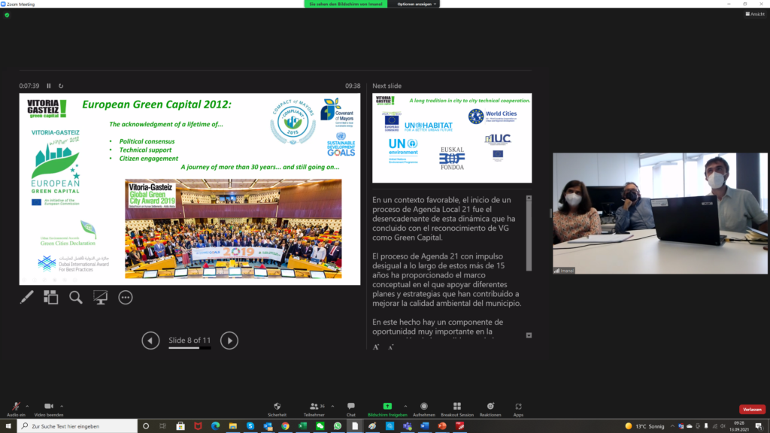Open the Apps panel
This screenshot has height=433, width=770.
tap(518, 407)
